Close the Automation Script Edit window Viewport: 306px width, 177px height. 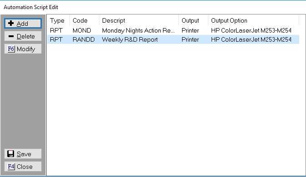pos(23,167)
